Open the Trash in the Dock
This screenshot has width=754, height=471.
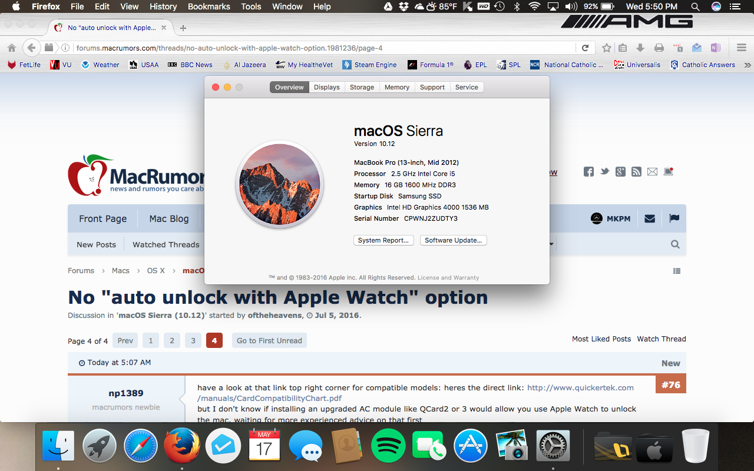[696, 445]
